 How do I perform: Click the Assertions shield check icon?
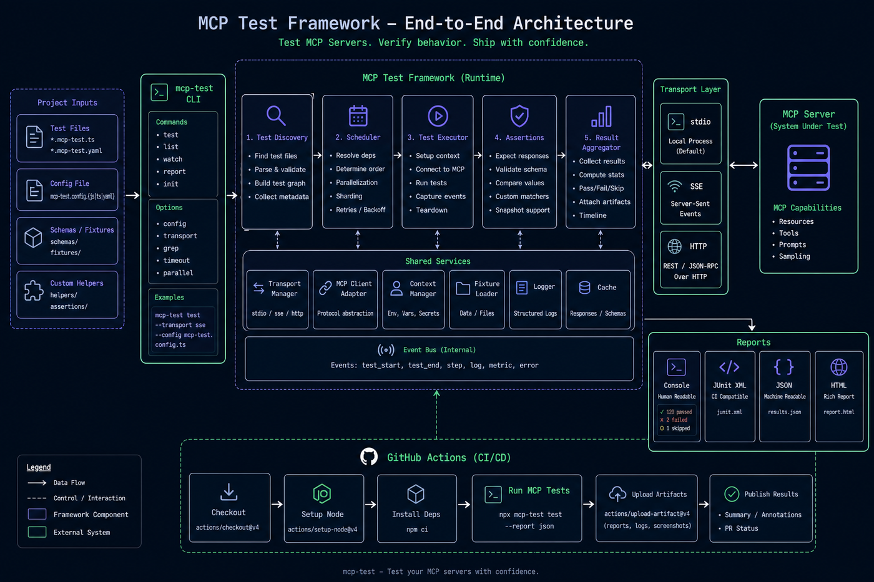click(519, 115)
